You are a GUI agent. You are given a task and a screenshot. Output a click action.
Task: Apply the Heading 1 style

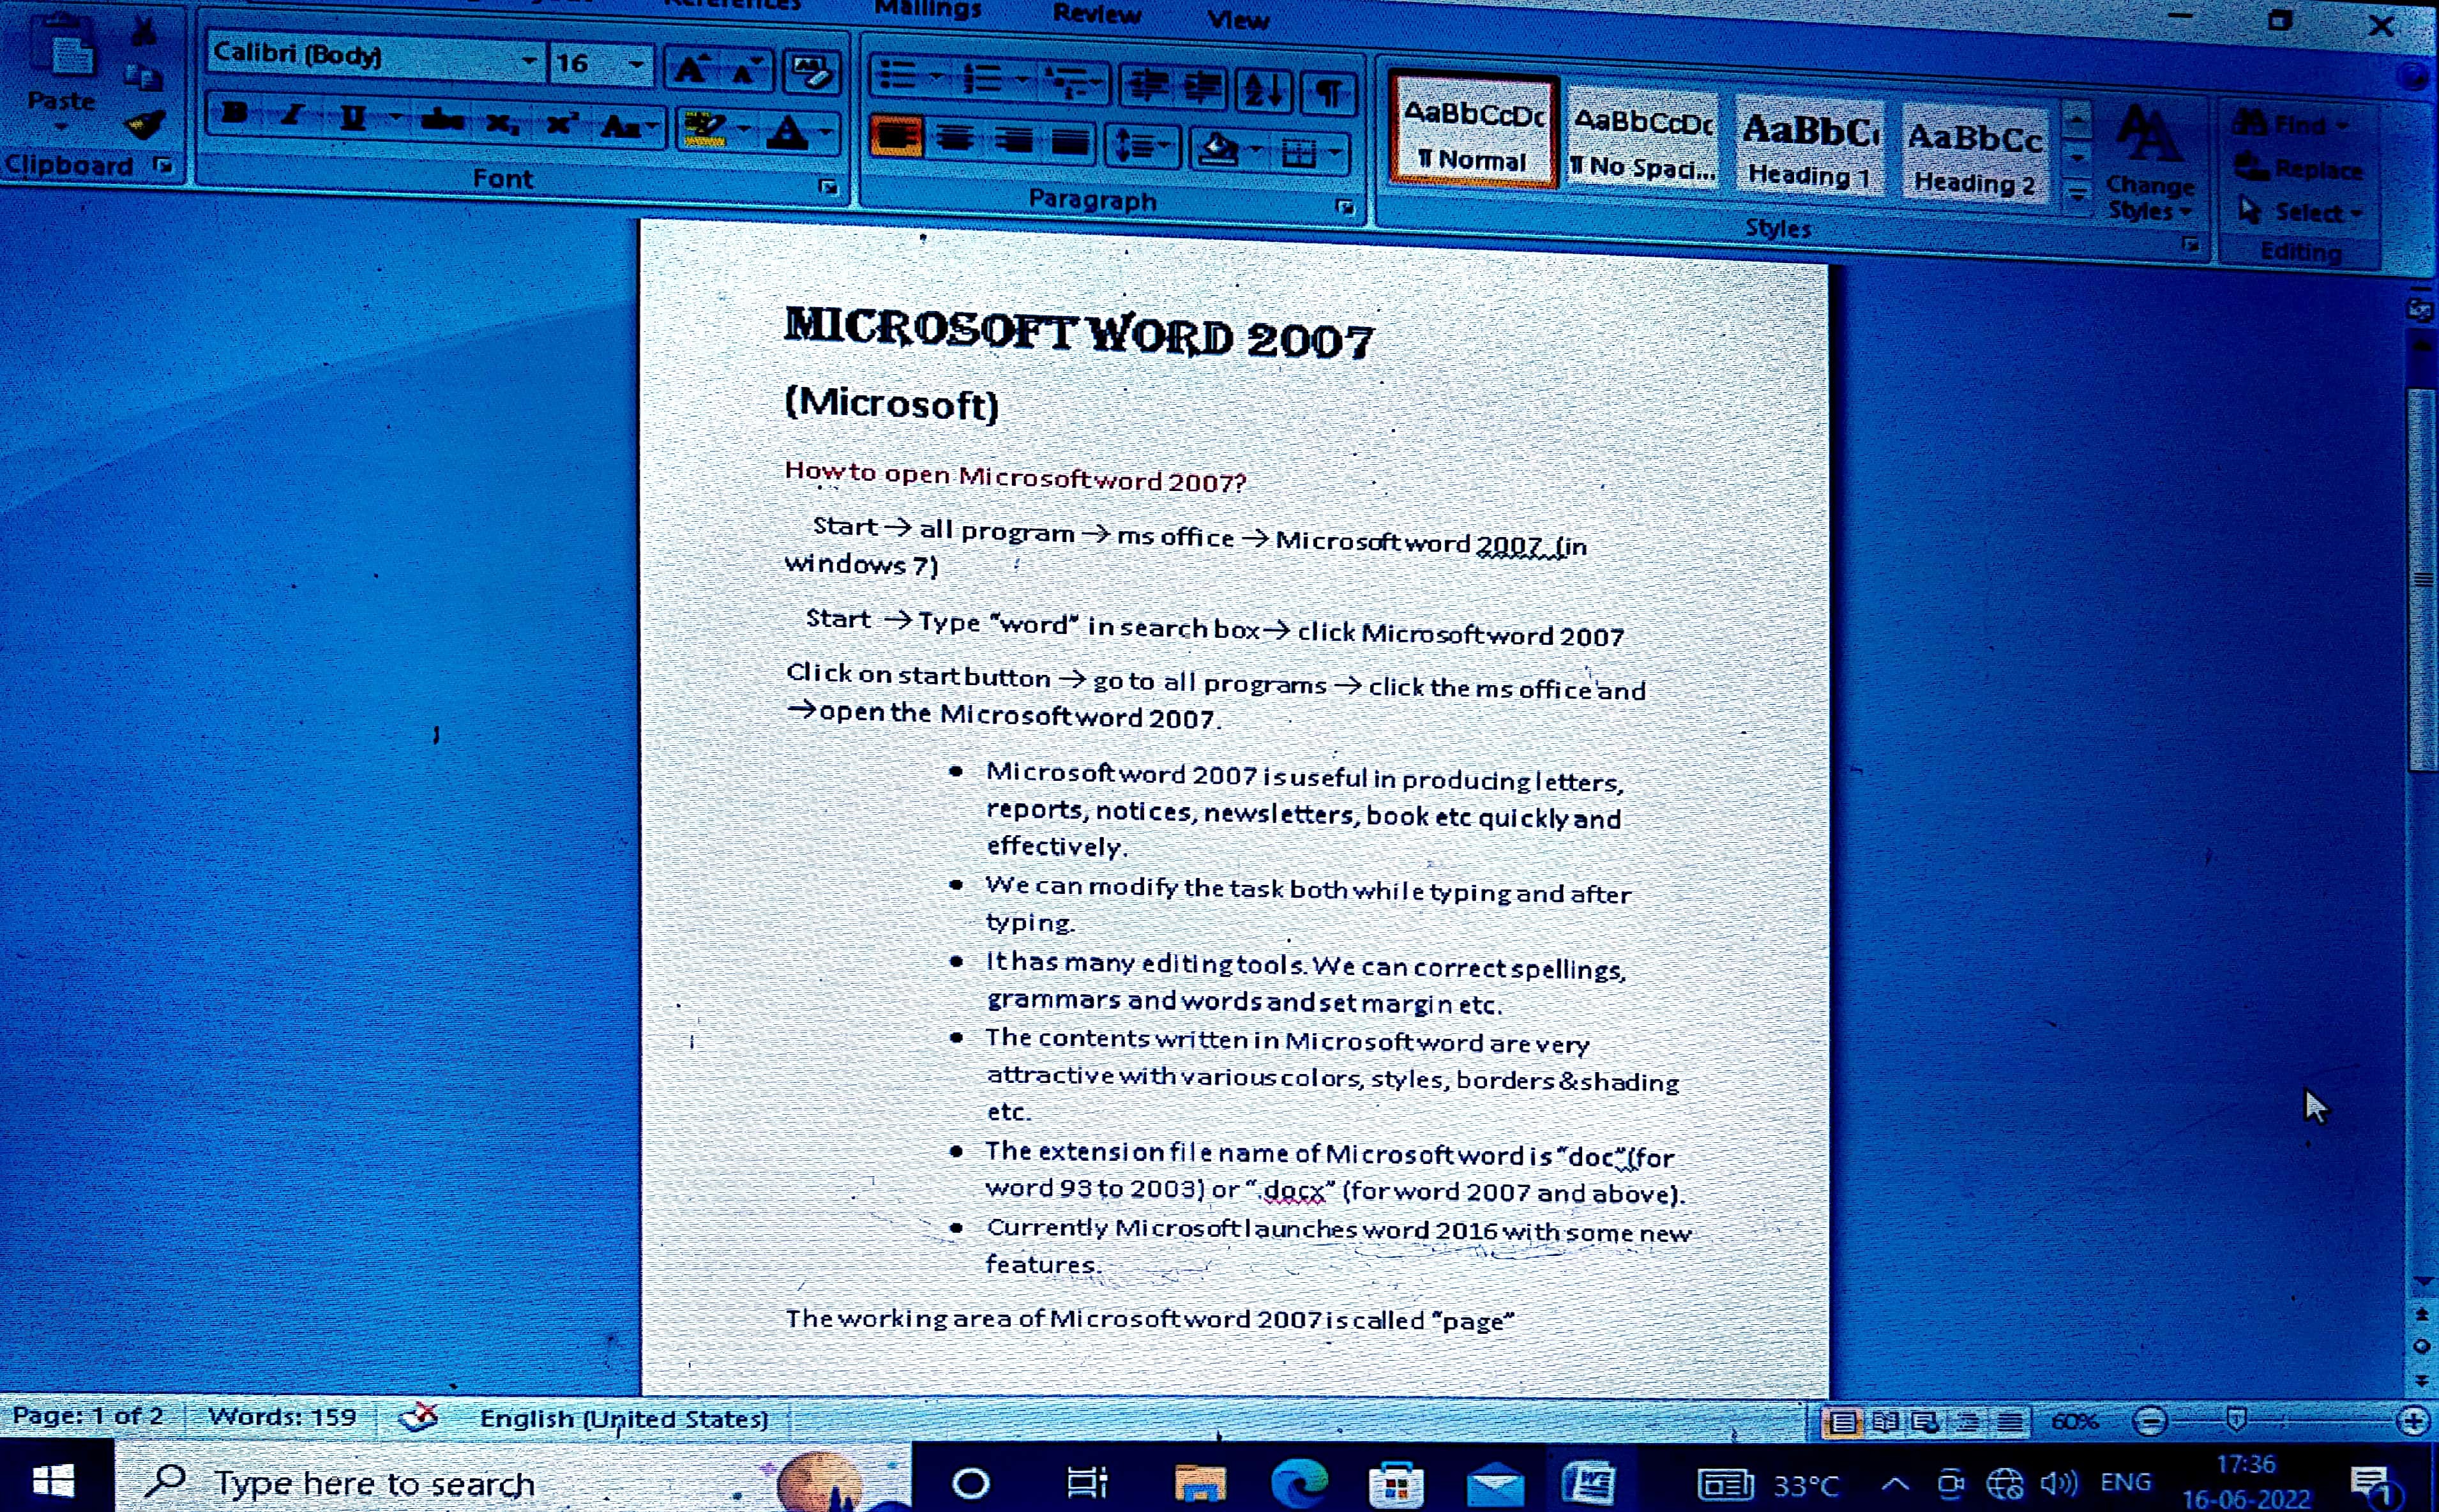[x=1809, y=151]
